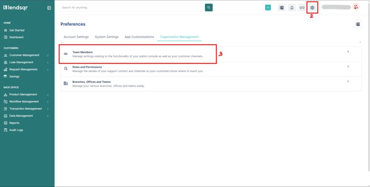Open Roles and Permissions settings
370x187 pixels.
coord(211,69)
